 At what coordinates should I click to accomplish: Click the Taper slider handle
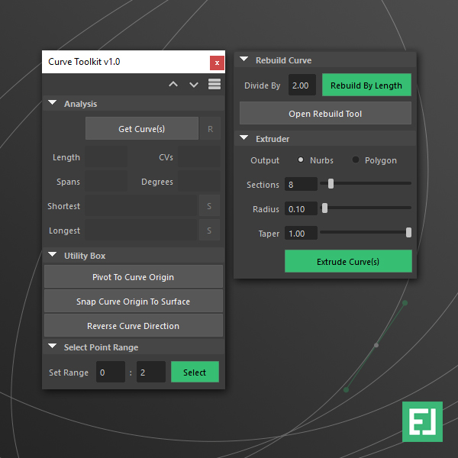point(408,233)
